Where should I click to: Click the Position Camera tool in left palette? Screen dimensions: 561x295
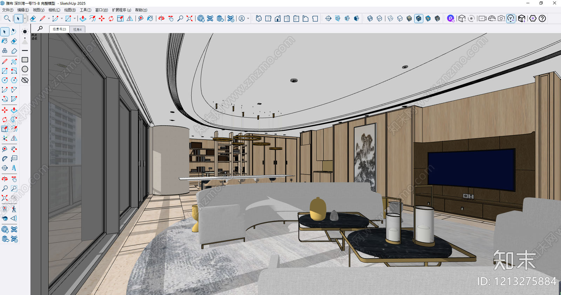[x=5, y=209]
